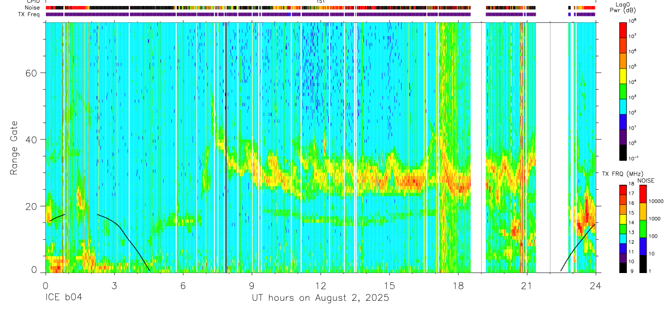Click the 'NOISE' legend title

646,180
